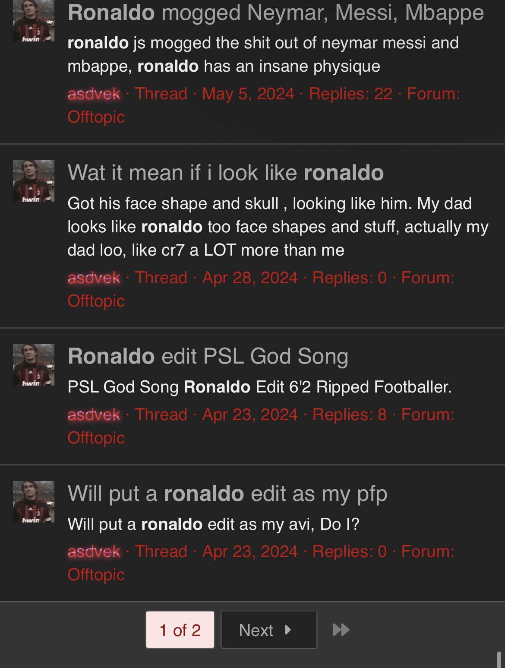Click asdvek username under PSL God Song thread
Screen dimensions: 505x668
coord(94,415)
